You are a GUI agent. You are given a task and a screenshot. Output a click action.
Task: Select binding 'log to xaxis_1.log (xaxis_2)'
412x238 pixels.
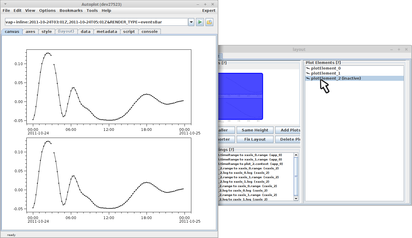256,181
